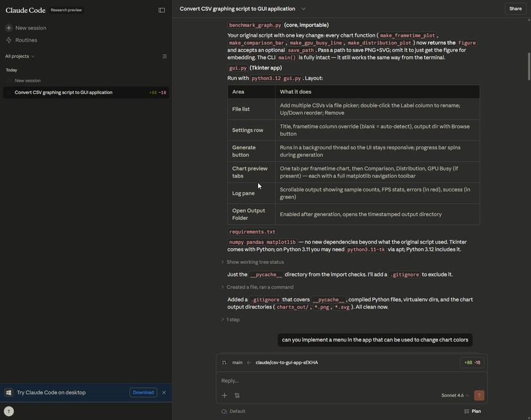Open the session title dropdown chevron
The width and height of the screenshot is (531, 420).
click(x=304, y=9)
